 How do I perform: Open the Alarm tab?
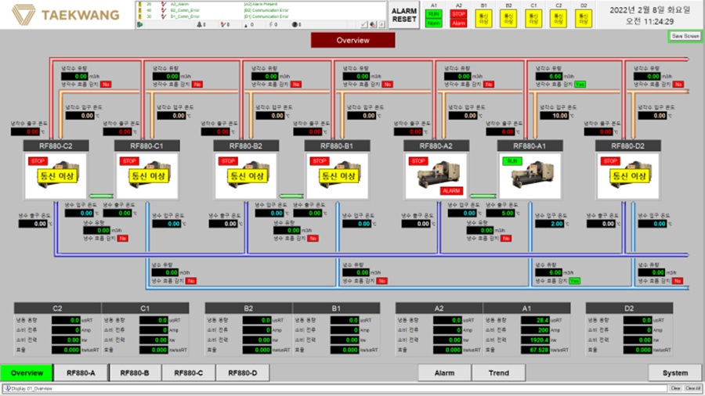(x=444, y=373)
